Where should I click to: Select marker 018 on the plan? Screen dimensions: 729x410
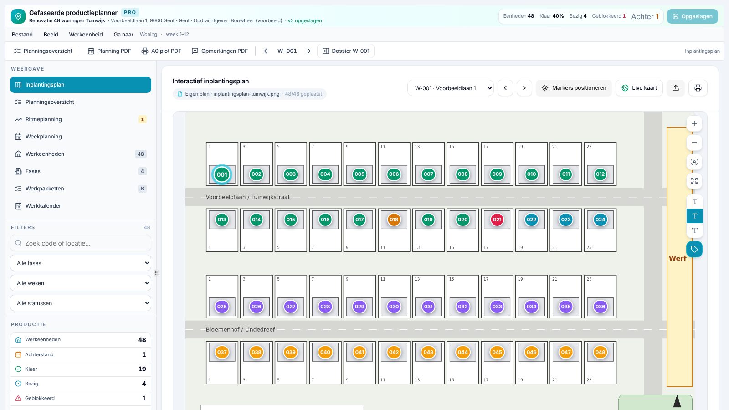[x=394, y=220]
